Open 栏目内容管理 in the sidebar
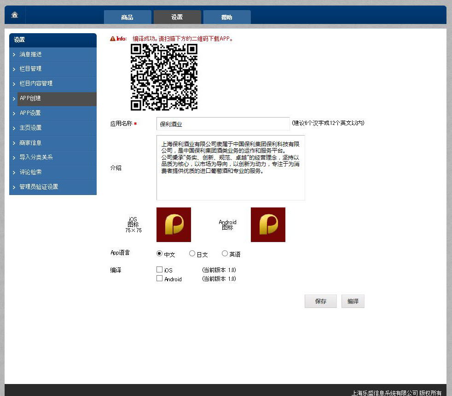 [x=53, y=84]
